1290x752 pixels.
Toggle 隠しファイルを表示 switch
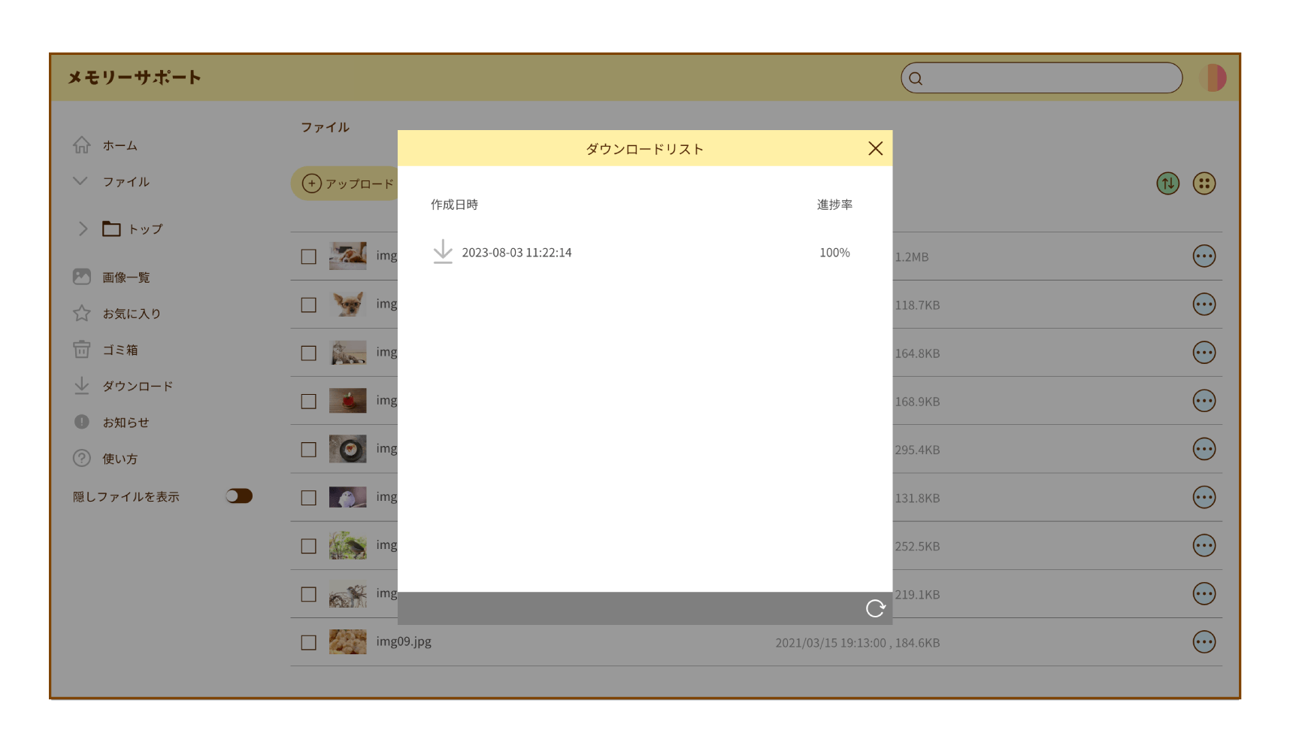(239, 496)
